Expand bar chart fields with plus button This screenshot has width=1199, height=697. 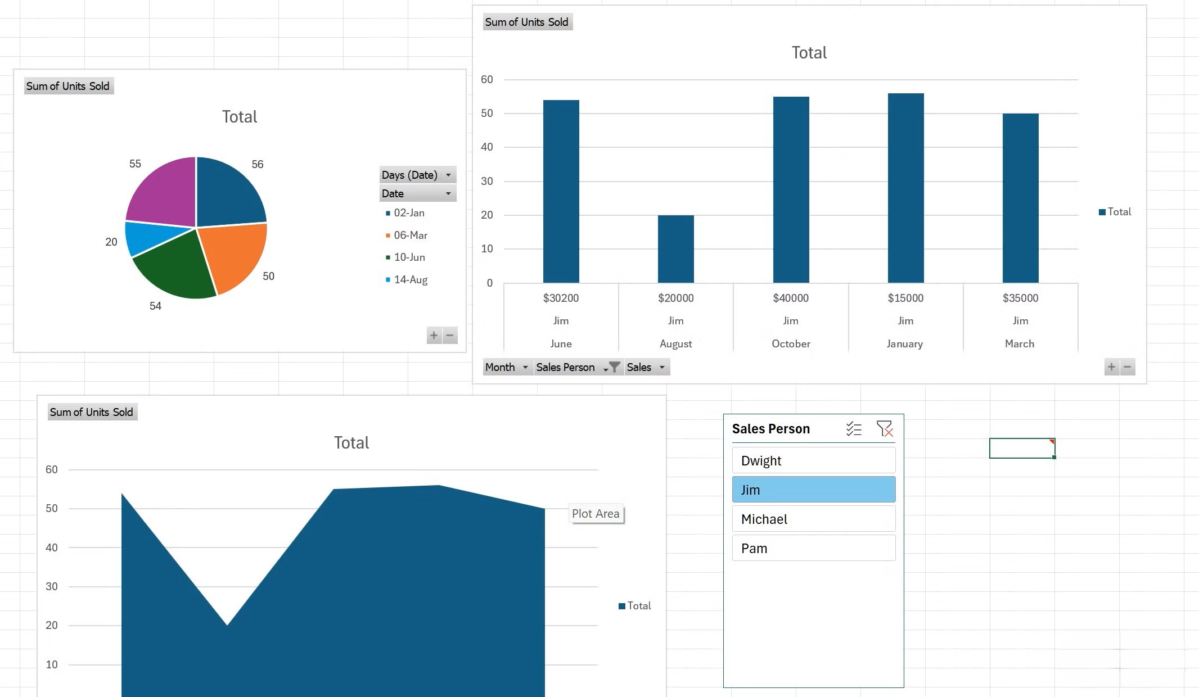[x=1111, y=367]
